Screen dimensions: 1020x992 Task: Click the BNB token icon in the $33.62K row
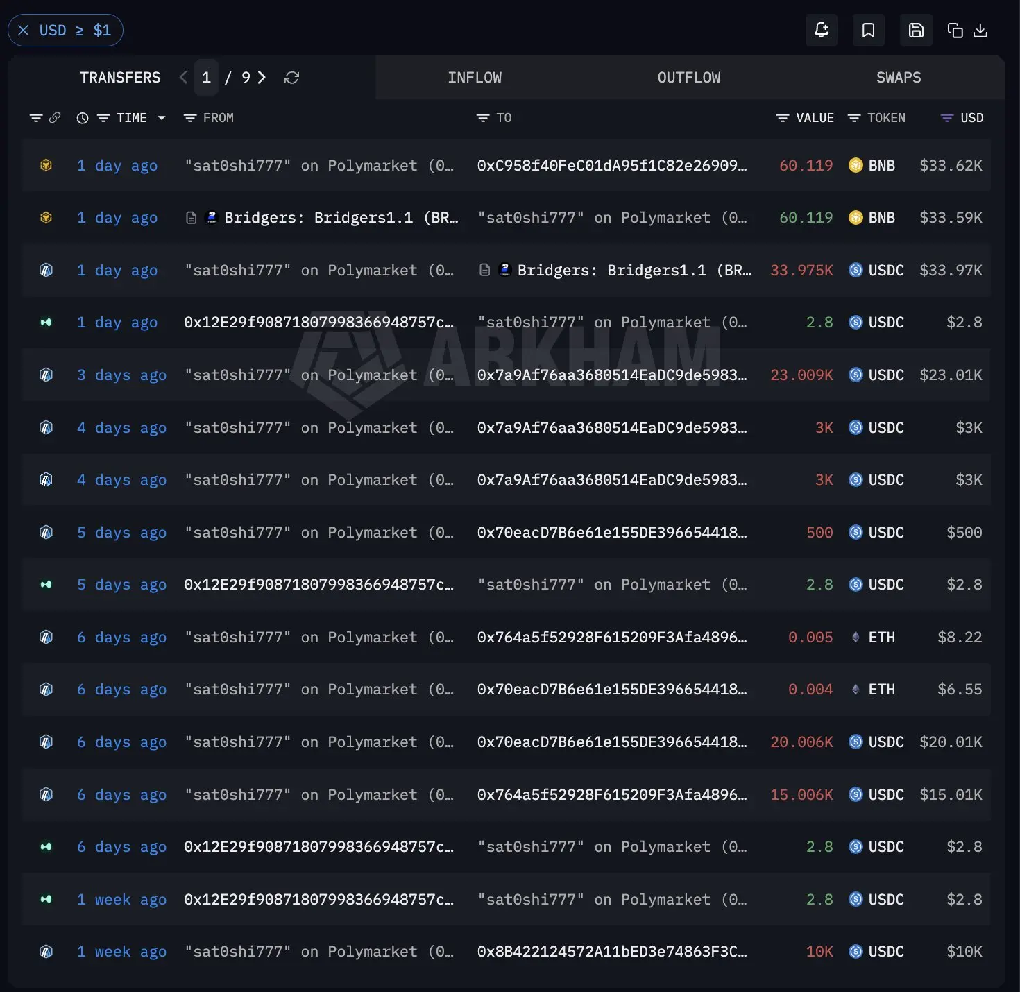coord(856,166)
